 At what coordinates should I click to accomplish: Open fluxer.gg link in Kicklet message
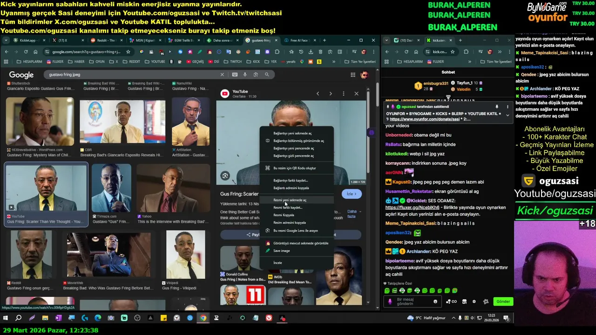coord(413,208)
